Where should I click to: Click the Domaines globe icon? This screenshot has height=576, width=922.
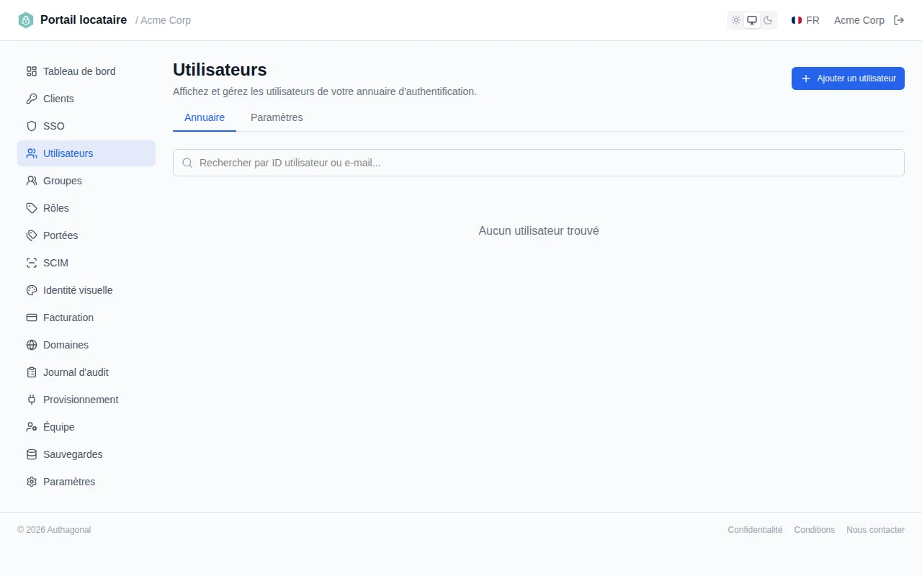pyautogui.click(x=32, y=345)
